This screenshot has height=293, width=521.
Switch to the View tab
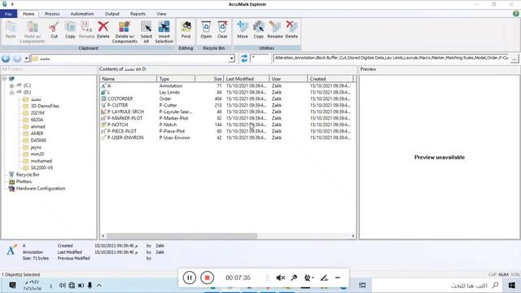[161, 14]
